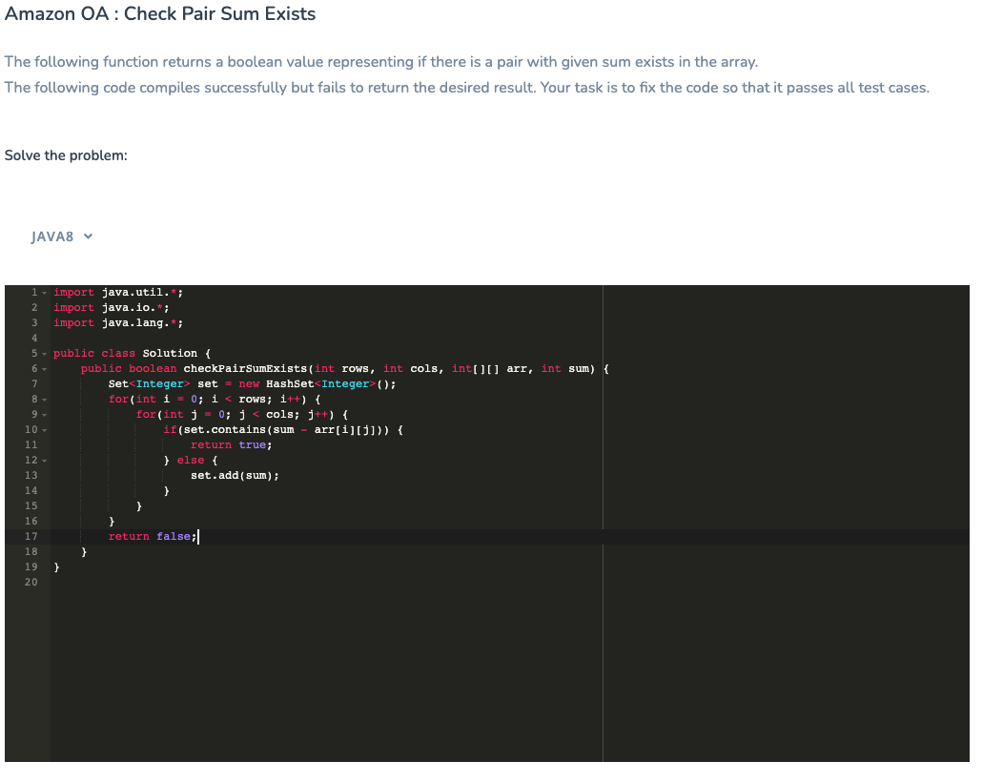Collapse the import statements fold on line 1

click(42, 292)
